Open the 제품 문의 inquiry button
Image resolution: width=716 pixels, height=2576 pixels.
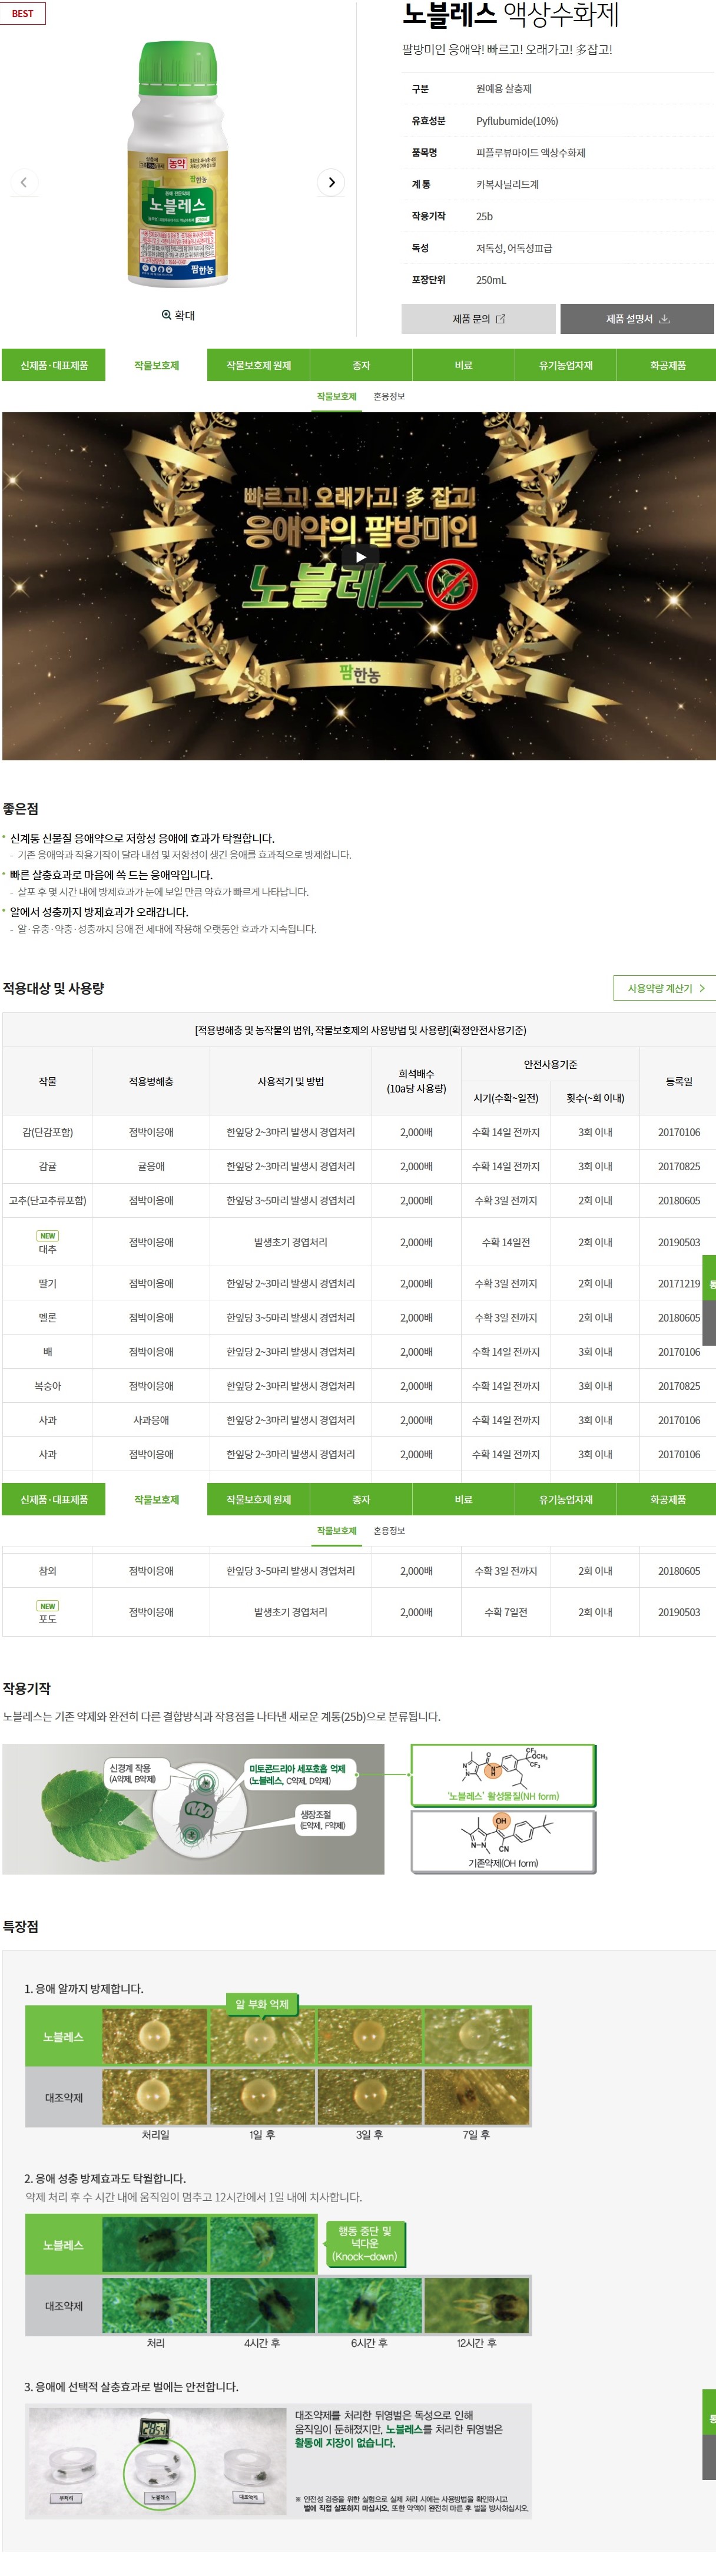pos(478,319)
